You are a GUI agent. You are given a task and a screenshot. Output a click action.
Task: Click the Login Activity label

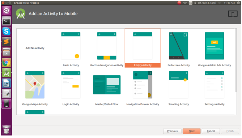pyautogui.click(x=71, y=104)
